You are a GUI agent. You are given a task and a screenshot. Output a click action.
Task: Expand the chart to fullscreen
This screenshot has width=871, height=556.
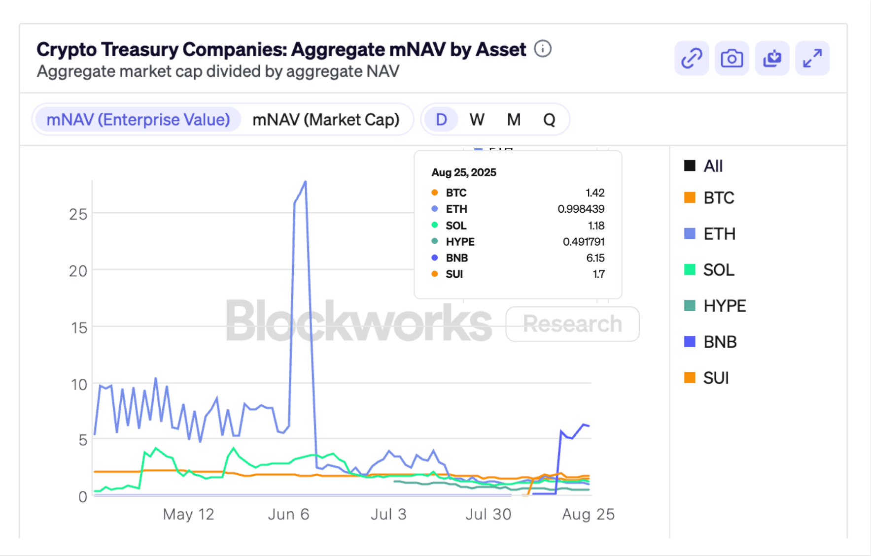(812, 58)
